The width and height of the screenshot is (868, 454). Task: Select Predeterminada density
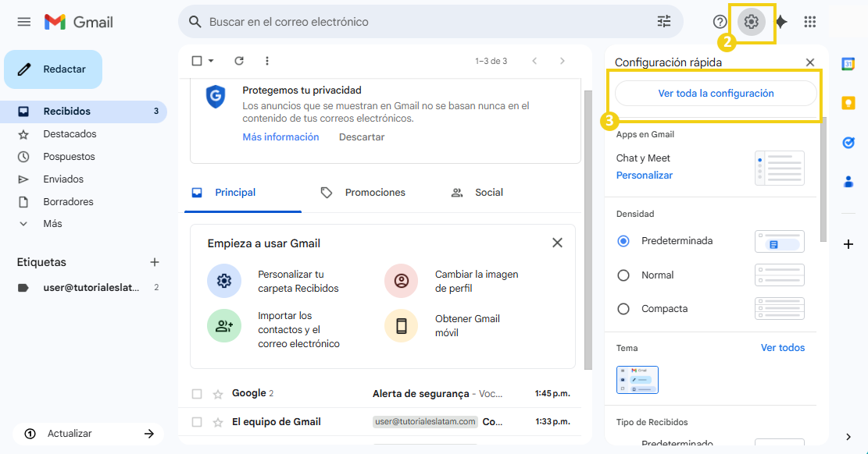click(x=623, y=241)
